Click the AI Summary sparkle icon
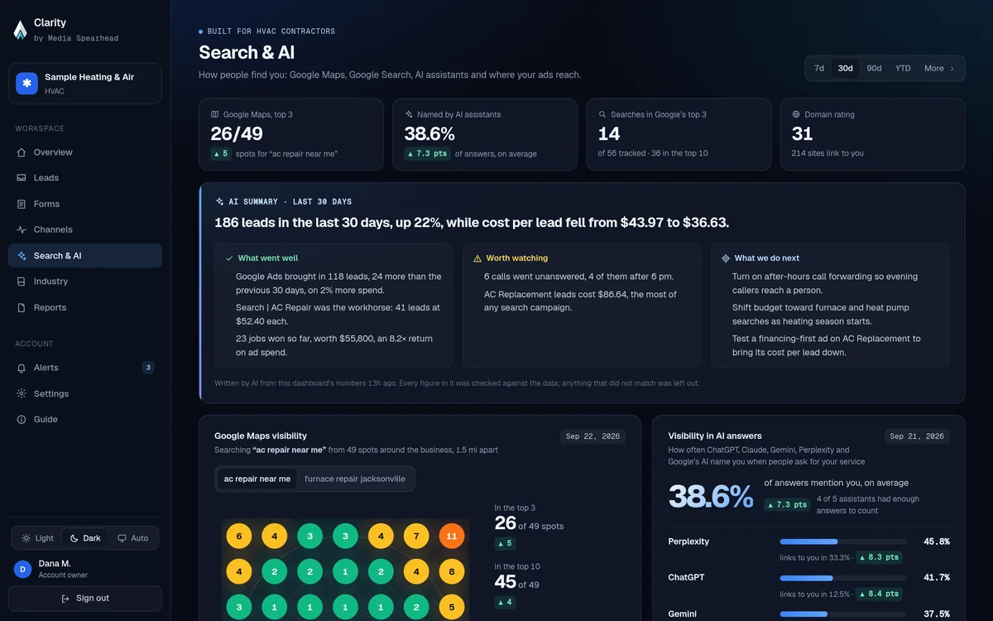 click(x=219, y=201)
